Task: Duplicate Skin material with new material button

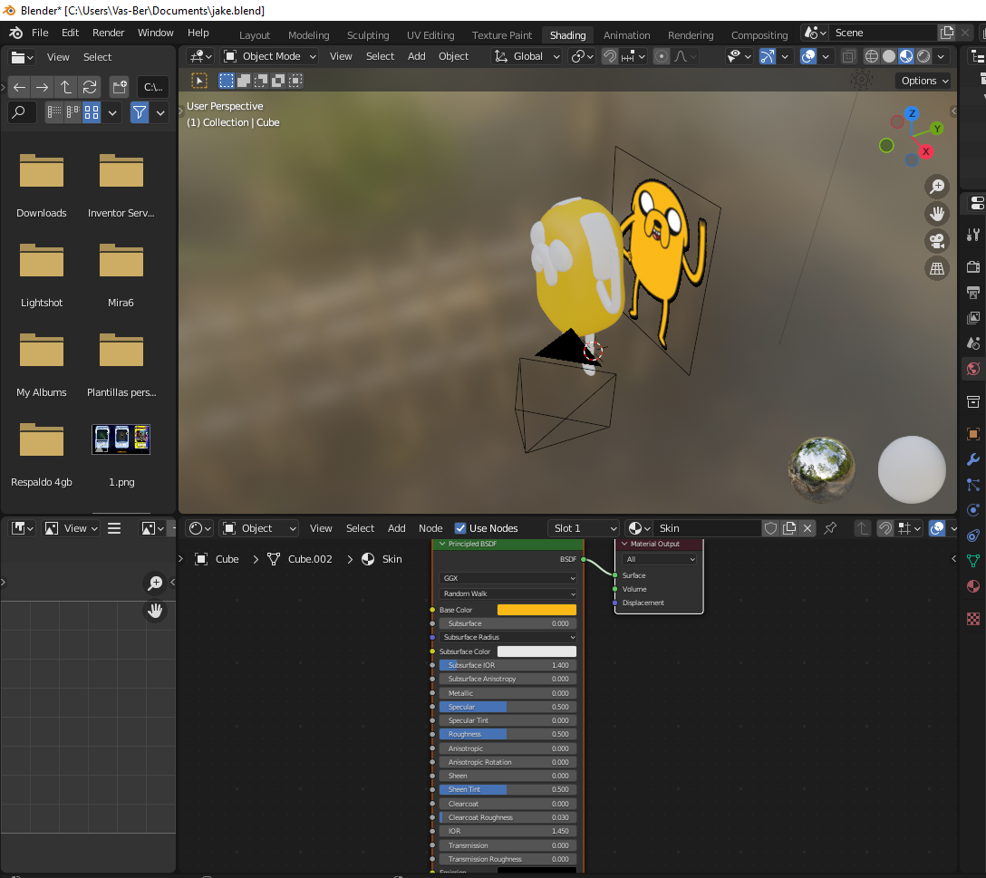Action: click(x=789, y=528)
